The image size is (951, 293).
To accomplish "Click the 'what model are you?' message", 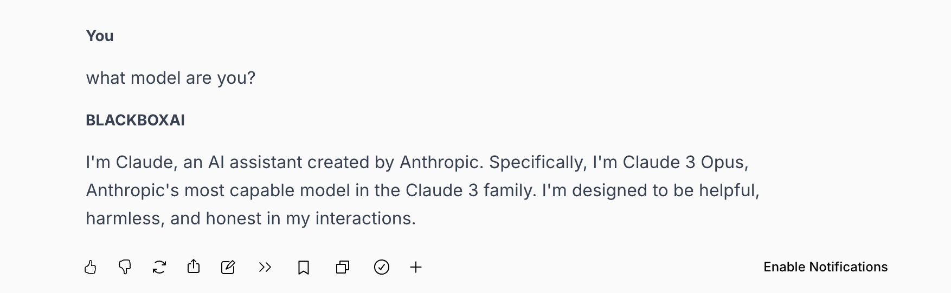I will (x=171, y=78).
